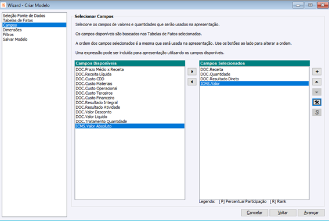Select the Campos step

pos(34,25)
